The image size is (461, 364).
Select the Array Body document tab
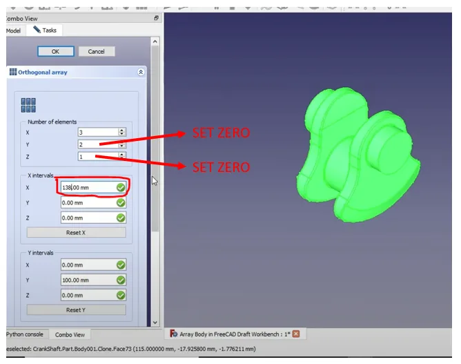[x=235, y=334]
